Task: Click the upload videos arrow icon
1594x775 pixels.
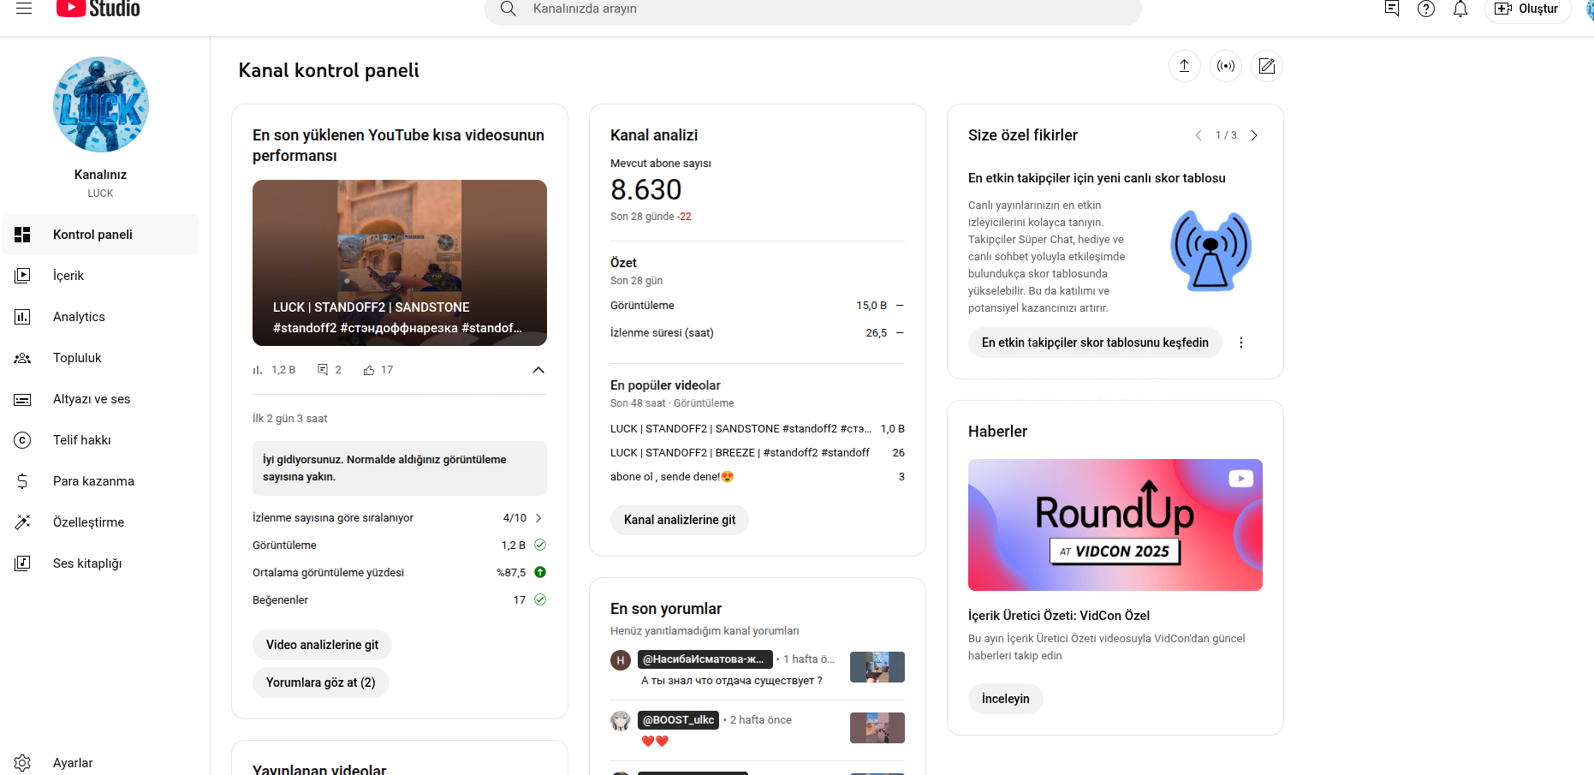Action: 1185,66
